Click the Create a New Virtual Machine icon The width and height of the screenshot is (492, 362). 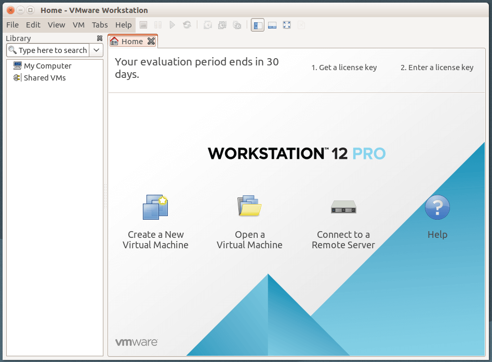(x=155, y=207)
